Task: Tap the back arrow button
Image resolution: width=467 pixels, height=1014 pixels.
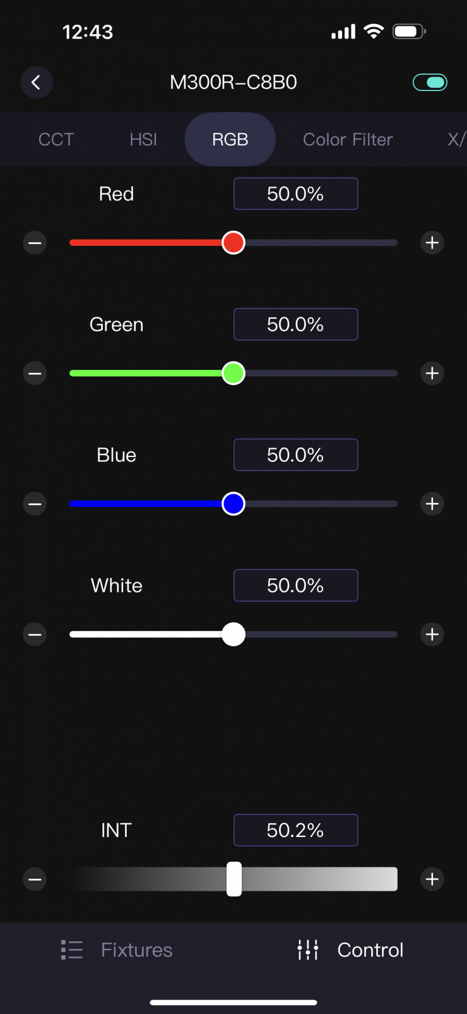Action: [x=36, y=82]
